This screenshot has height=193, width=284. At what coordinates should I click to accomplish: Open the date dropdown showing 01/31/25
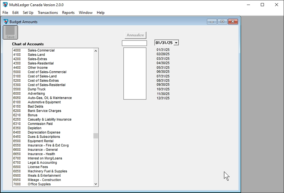pyautogui.click(x=176, y=43)
